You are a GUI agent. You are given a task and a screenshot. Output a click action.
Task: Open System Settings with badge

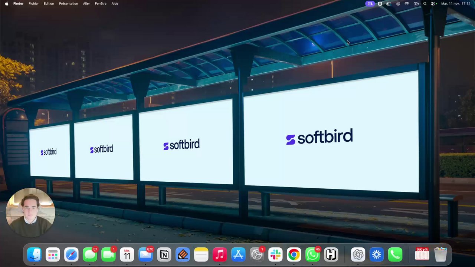pos(257,254)
